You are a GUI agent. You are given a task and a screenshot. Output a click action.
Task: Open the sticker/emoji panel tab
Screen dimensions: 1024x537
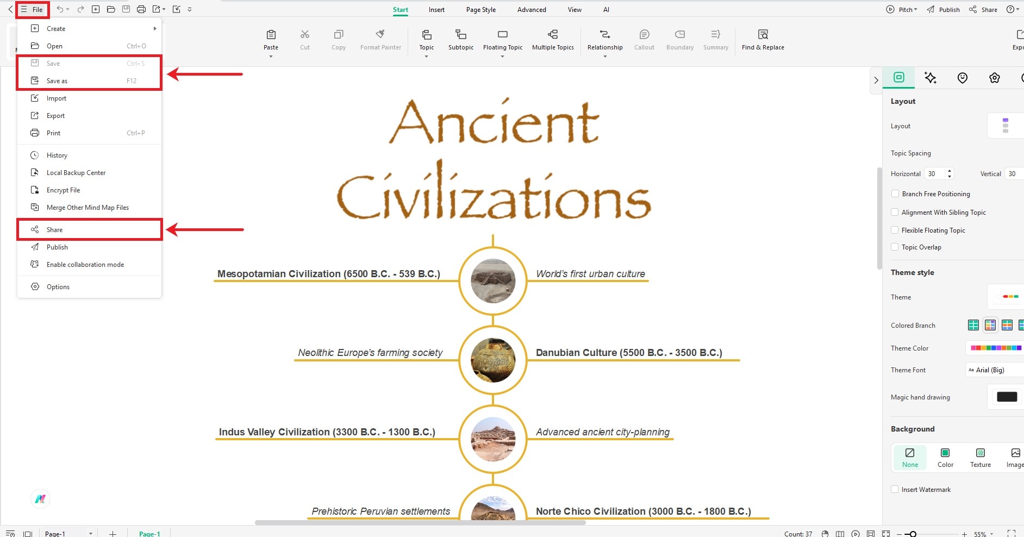963,78
